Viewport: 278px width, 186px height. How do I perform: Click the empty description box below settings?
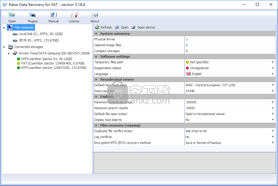[184, 163]
